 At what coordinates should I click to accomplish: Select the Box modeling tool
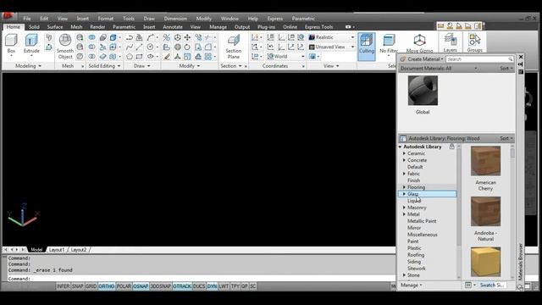pos(11,43)
